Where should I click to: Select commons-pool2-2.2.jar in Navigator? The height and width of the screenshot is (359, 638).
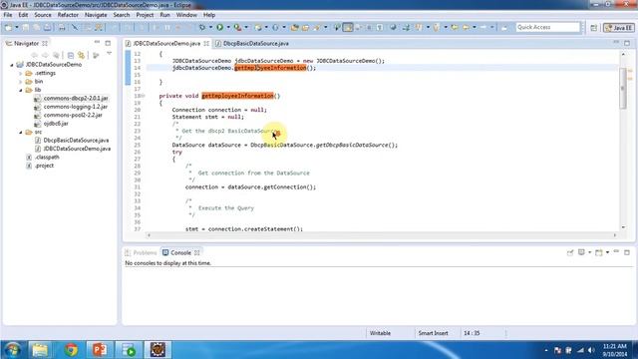coord(73,116)
